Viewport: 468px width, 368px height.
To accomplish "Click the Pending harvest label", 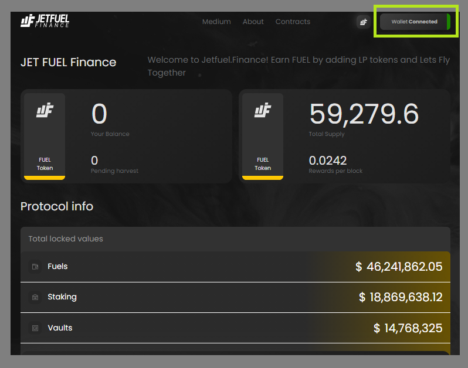I will point(114,171).
